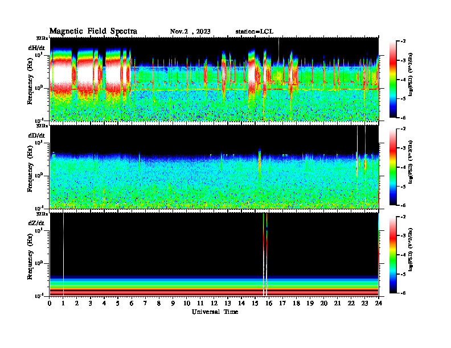The width and height of the screenshot is (451, 348).
Task: Click hour tick "6" on Universal Time axis
Action: (x=132, y=303)
